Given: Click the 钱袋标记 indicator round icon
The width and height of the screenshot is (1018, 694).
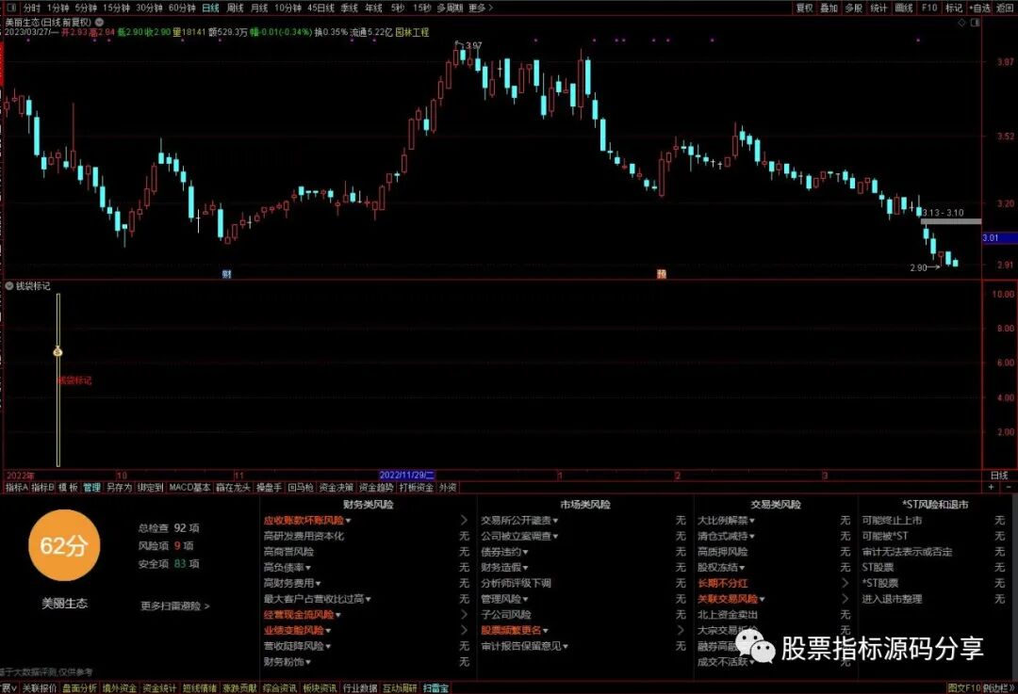Looking at the screenshot, I should (x=9, y=285).
